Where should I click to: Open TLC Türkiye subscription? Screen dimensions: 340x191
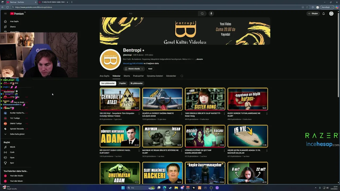coord(15,118)
